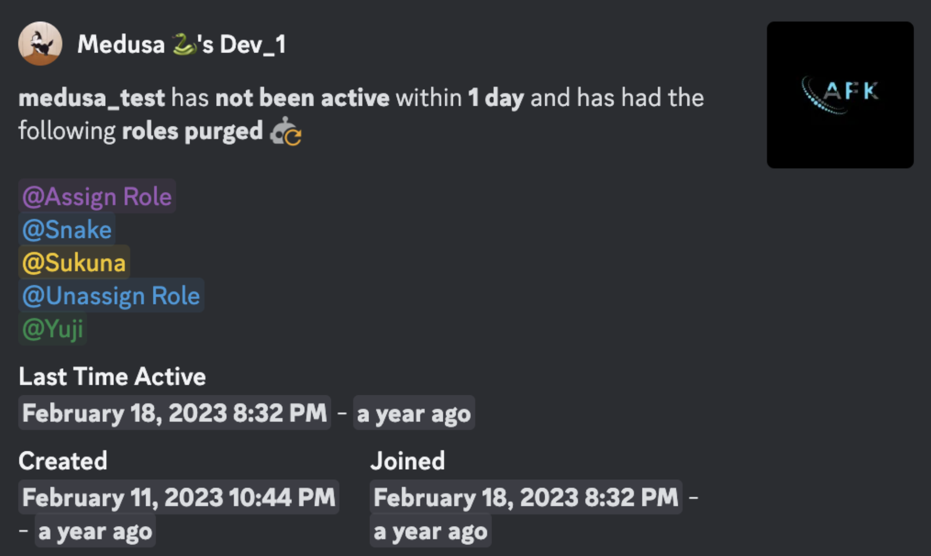This screenshot has height=556, width=931.
Task: Click the @Snake role mention
Action: [66, 229]
